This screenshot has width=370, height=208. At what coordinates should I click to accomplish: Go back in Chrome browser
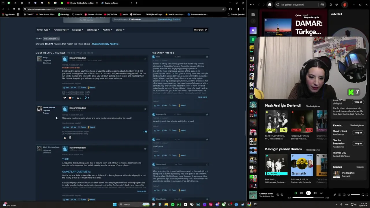[x=3, y=9]
